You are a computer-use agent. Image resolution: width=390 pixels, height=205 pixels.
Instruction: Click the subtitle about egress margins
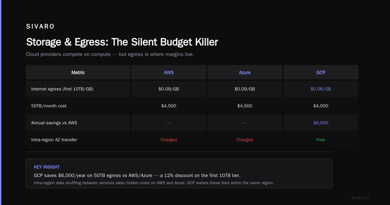tap(110, 54)
